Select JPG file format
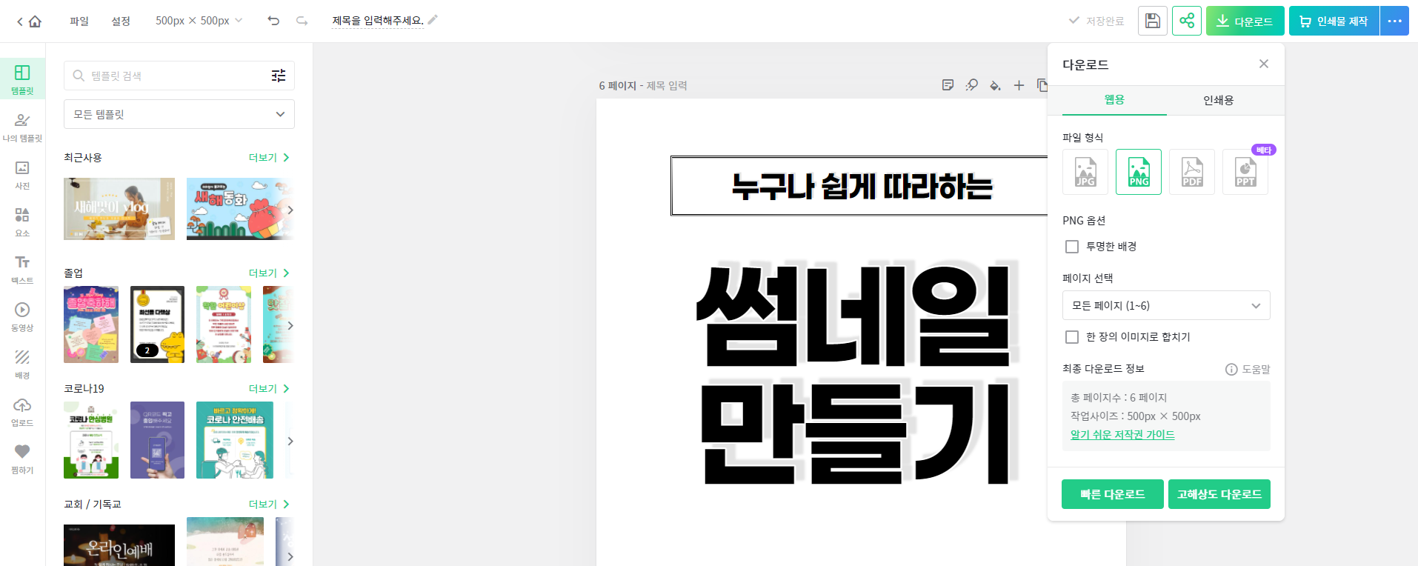 pos(1085,172)
